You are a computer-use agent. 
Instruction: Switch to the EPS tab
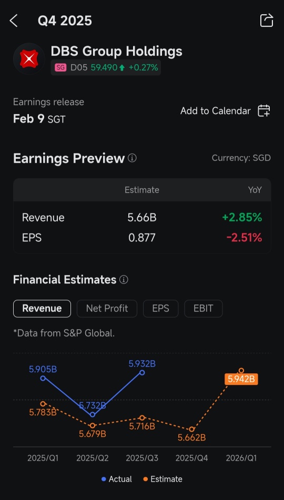tap(160, 308)
